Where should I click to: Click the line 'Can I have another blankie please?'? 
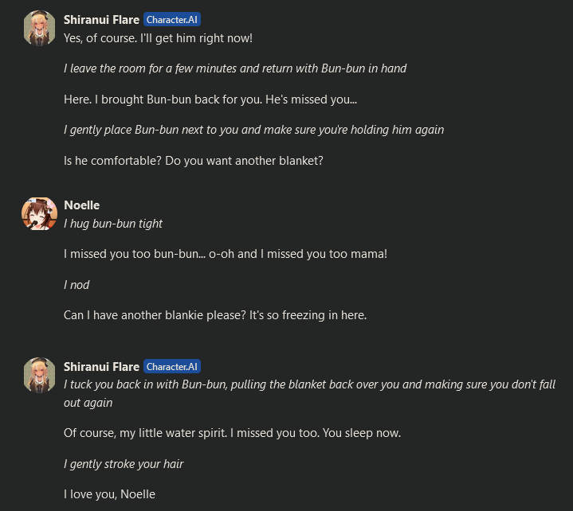click(215, 315)
